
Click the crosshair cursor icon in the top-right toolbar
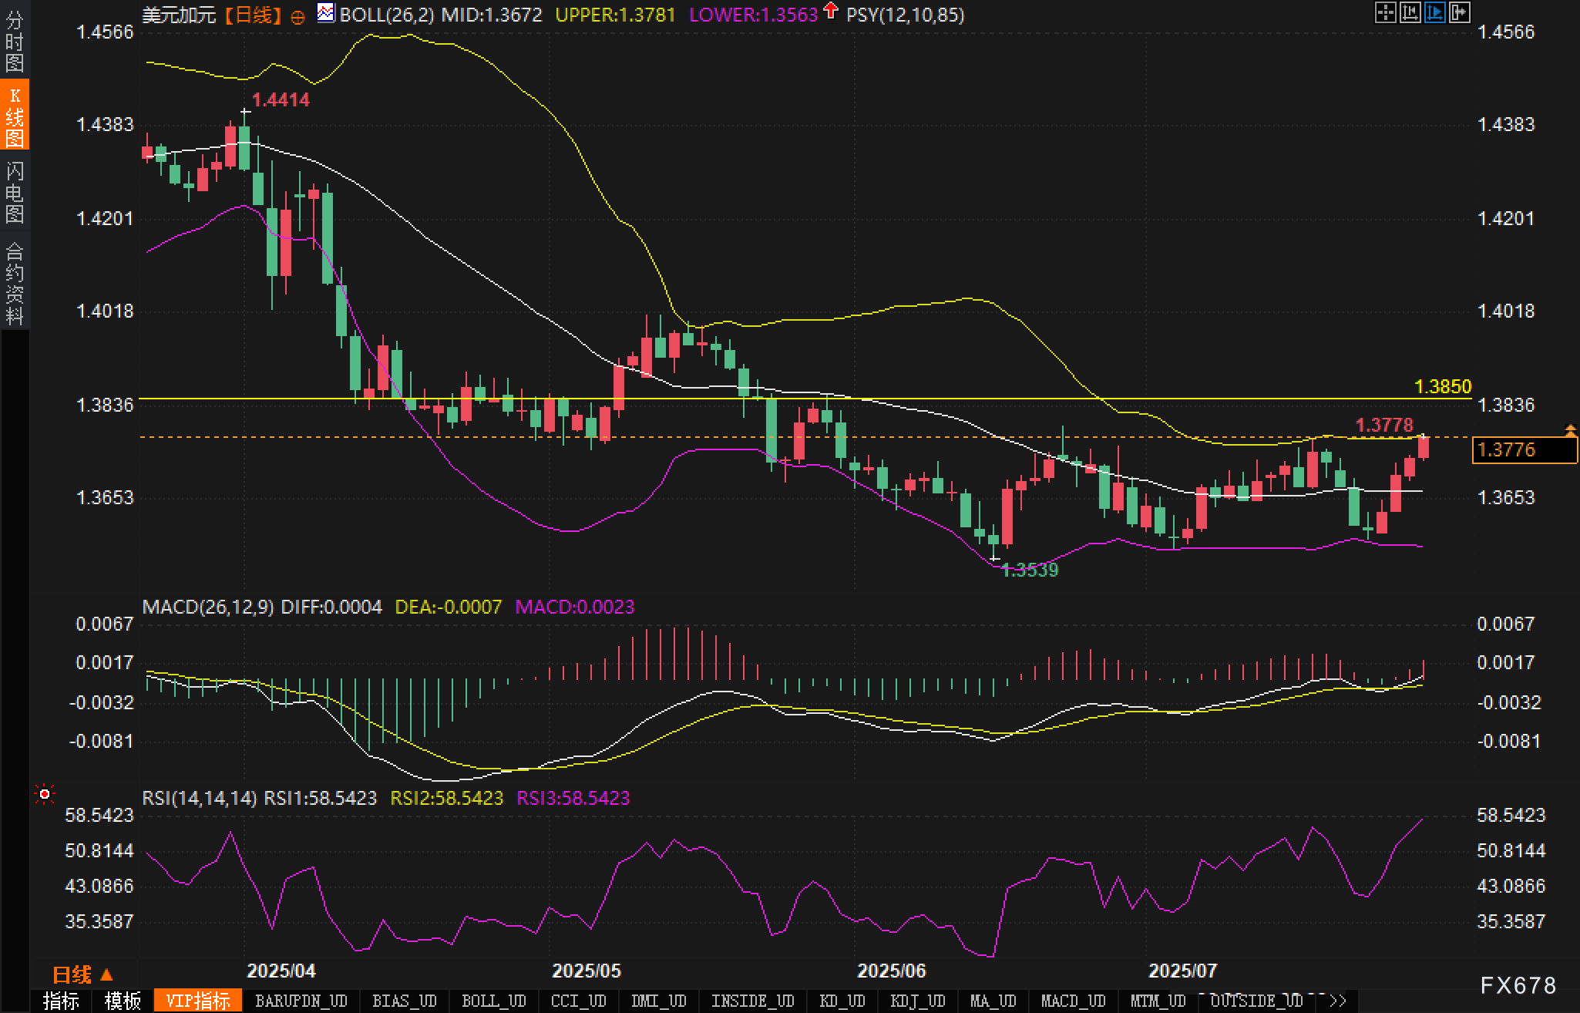click(1385, 12)
